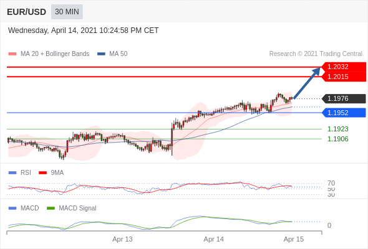Select the 1.2015 red resistance label
The height and width of the screenshot is (249, 368).
(344, 77)
